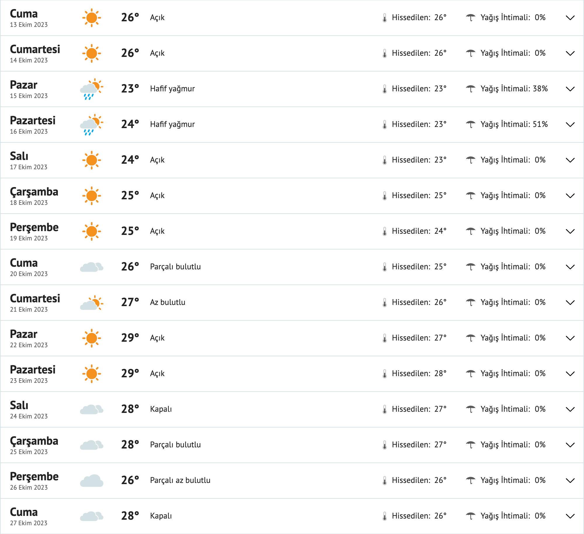
Task: Click the 29° temperature for Pazartesi 23 Ekim
Action: coord(130,373)
